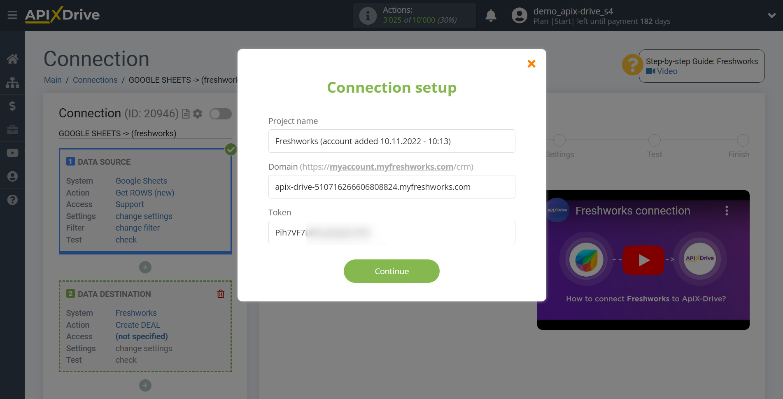Click data source check test link
Screen dimensions: 783x399
click(126, 240)
